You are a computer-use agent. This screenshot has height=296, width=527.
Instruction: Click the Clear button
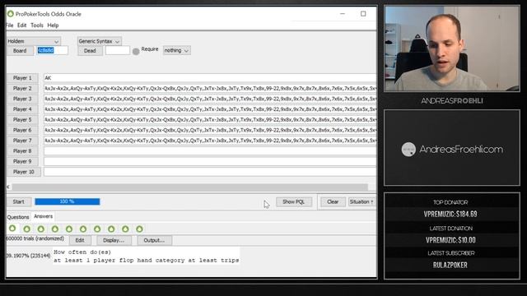coord(333,201)
